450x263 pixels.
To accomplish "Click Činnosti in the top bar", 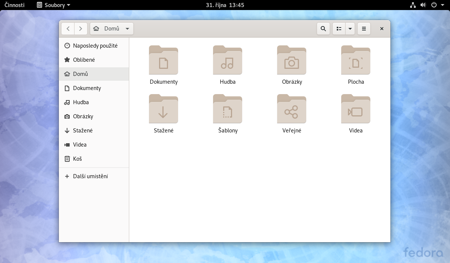I will click(14, 5).
